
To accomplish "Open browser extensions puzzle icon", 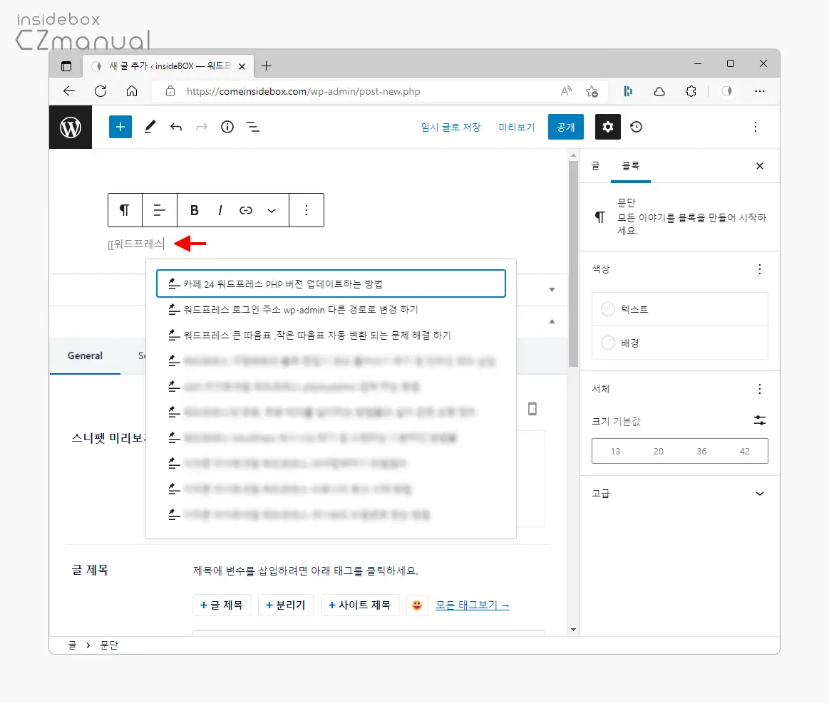I will (691, 91).
